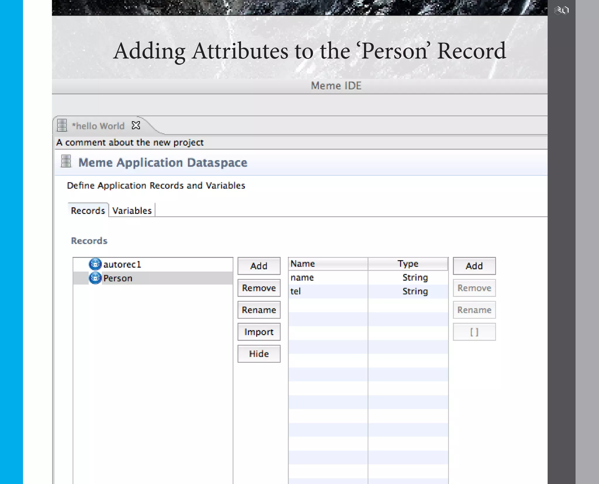Select the autorec1 record
Image resolution: width=599 pixels, height=484 pixels.
[153, 264]
